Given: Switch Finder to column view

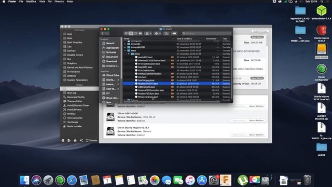Looking at the screenshot, I should coord(135,33).
